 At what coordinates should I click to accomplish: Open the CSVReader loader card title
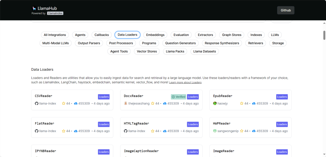43,96
